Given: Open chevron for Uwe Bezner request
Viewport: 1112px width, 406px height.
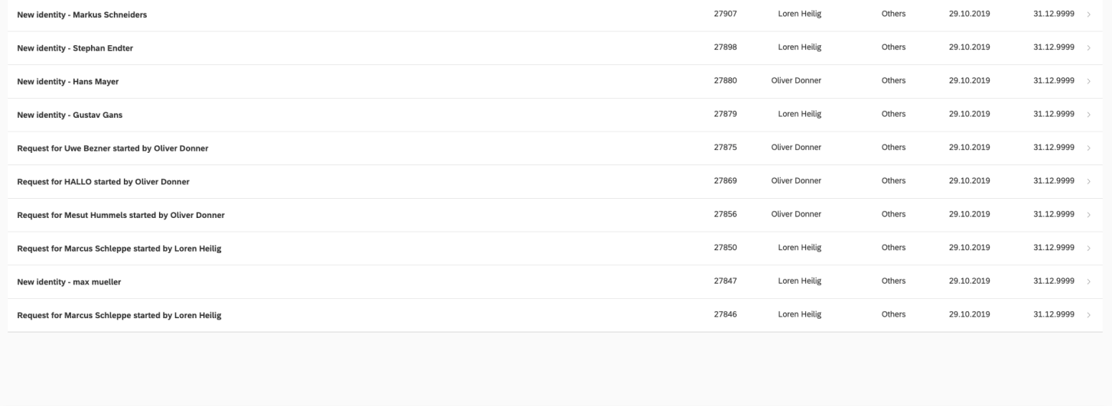Looking at the screenshot, I should click(x=1088, y=148).
